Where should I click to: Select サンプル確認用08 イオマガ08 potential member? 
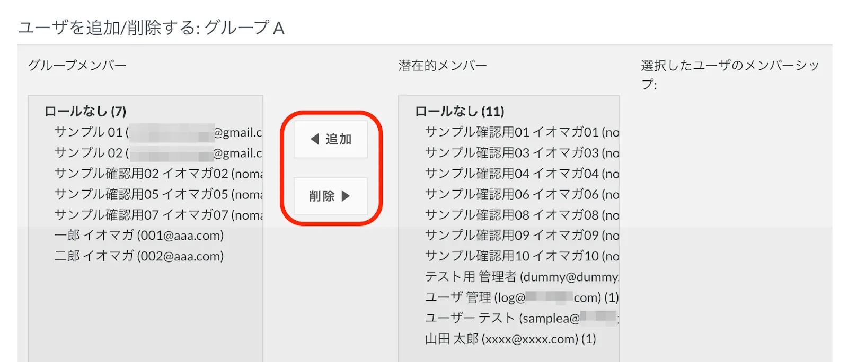click(x=522, y=215)
